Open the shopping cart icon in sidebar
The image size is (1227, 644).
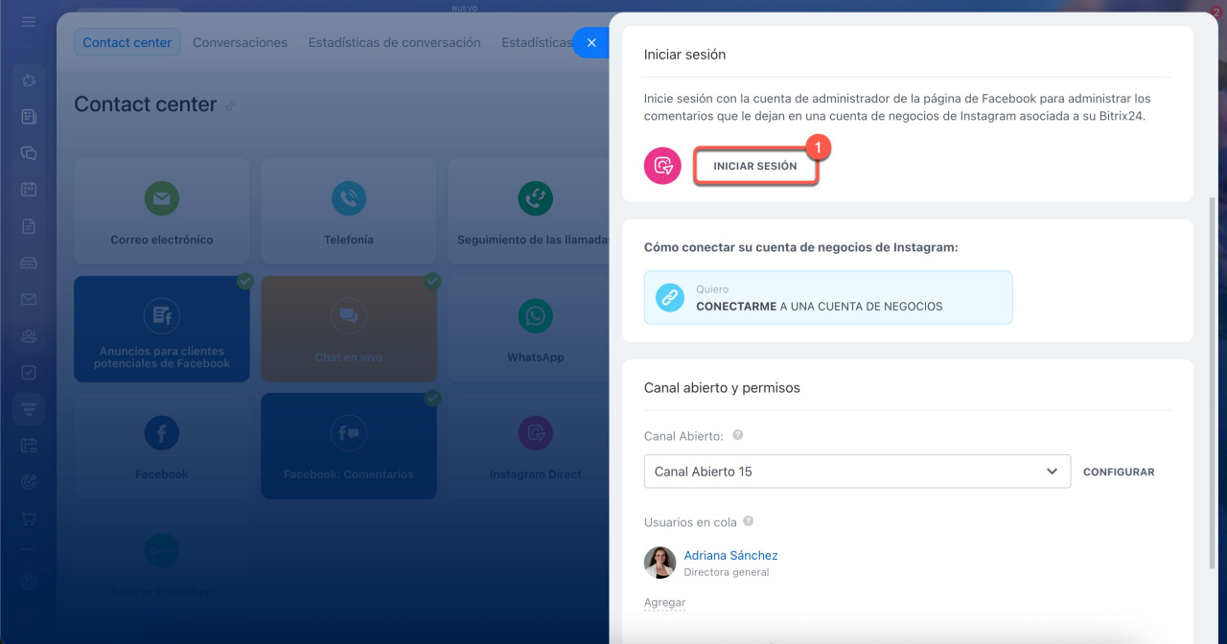[29, 518]
